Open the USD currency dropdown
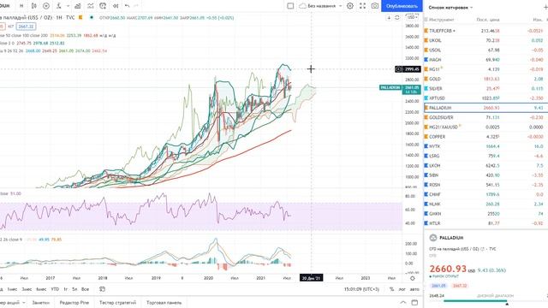This screenshot has width=548, height=308. point(412,17)
